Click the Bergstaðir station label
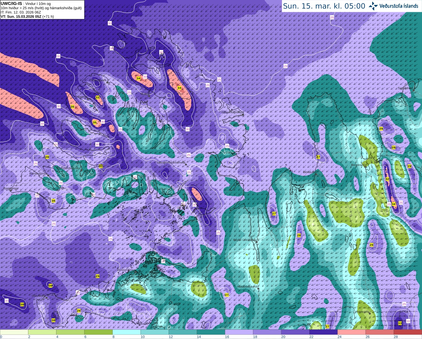Image resolution: width=422 pixels, height=339 pixels. 357,165
